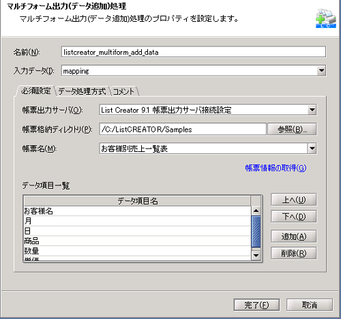Select the 必須設定 tab

coord(35,91)
